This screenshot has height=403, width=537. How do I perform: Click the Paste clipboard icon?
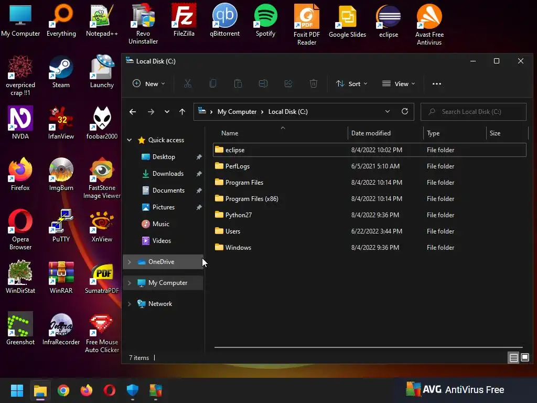tap(238, 83)
